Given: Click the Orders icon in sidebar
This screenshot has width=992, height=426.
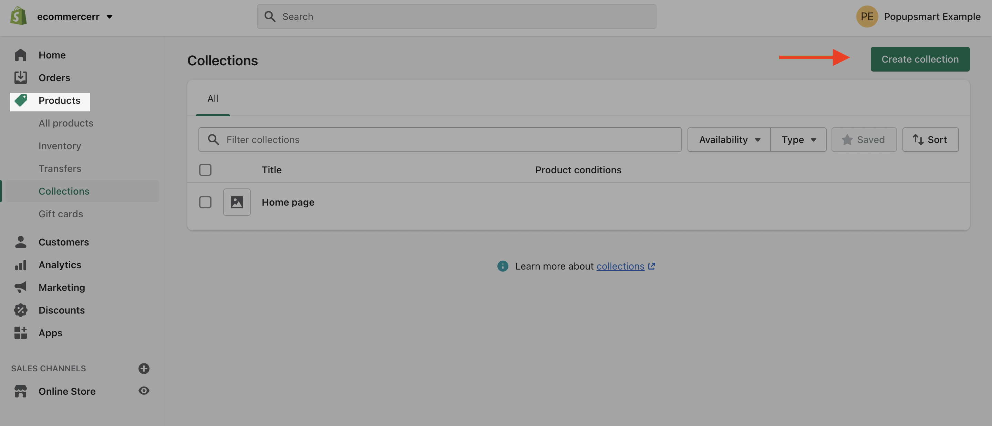Looking at the screenshot, I should [20, 78].
